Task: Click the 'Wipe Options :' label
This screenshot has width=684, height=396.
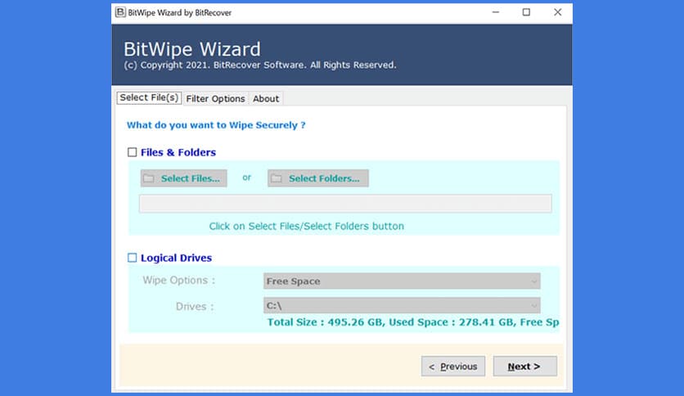Action: 179,281
